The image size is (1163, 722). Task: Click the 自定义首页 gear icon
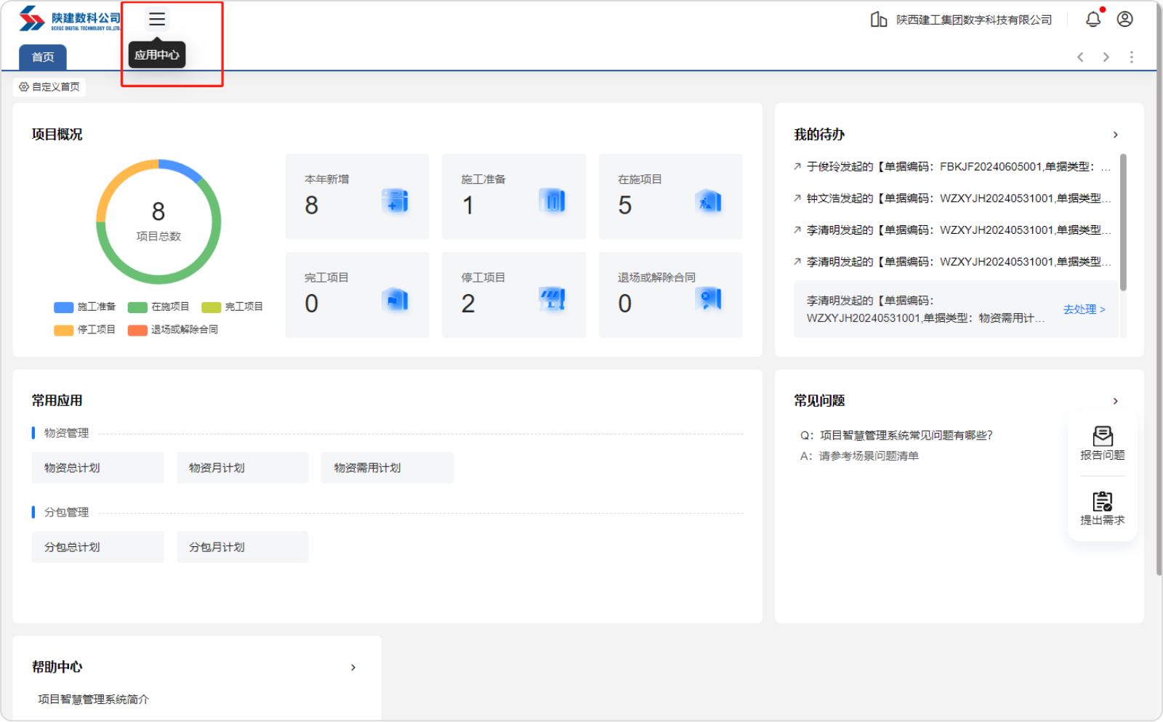(24, 87)
